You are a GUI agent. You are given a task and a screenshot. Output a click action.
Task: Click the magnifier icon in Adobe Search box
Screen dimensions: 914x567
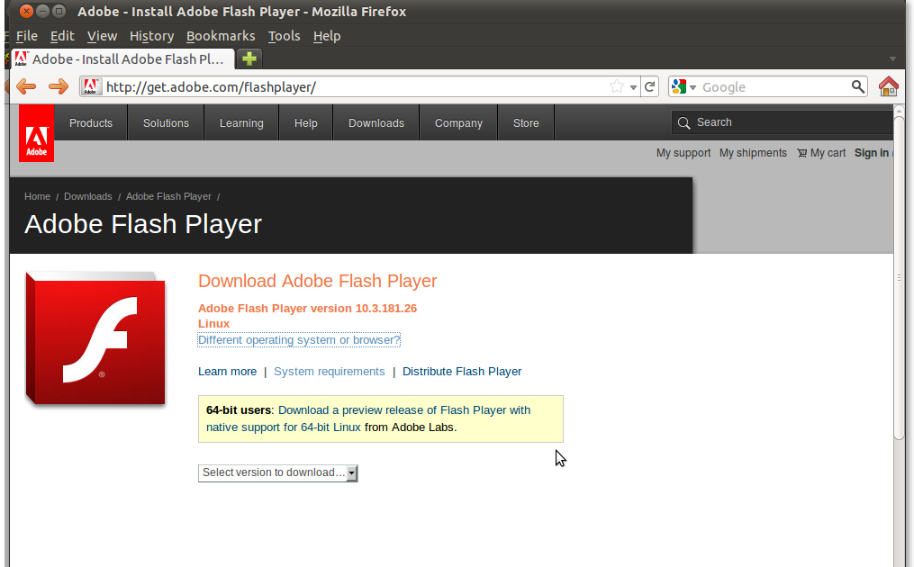click(683, 123)
